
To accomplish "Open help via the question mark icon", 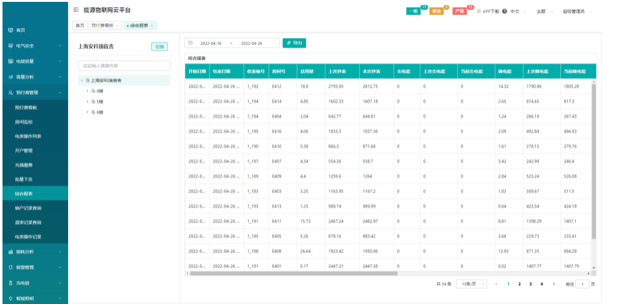I will click(x=504, y=12).
